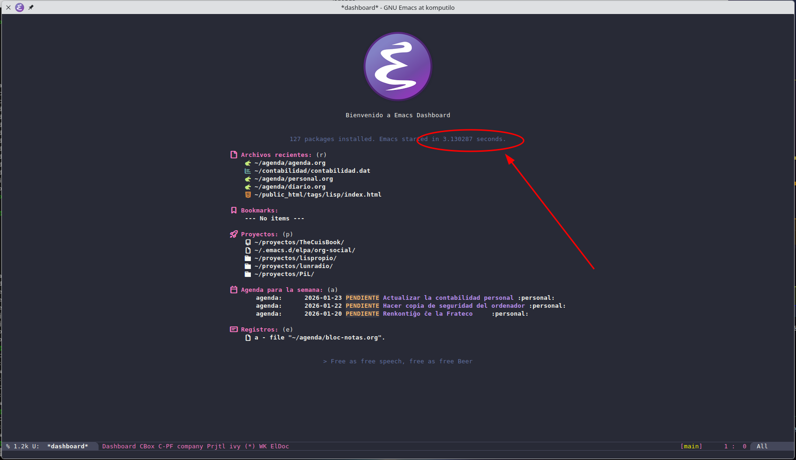Open the ~/proyectos/TheCuisBook/ project
796x460 pixels.
click(299, 242)
